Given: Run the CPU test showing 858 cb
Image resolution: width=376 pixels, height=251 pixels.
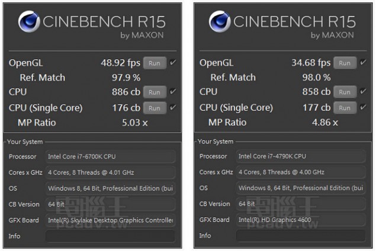Looking at the screenshot, I should (x=345, y=92).
